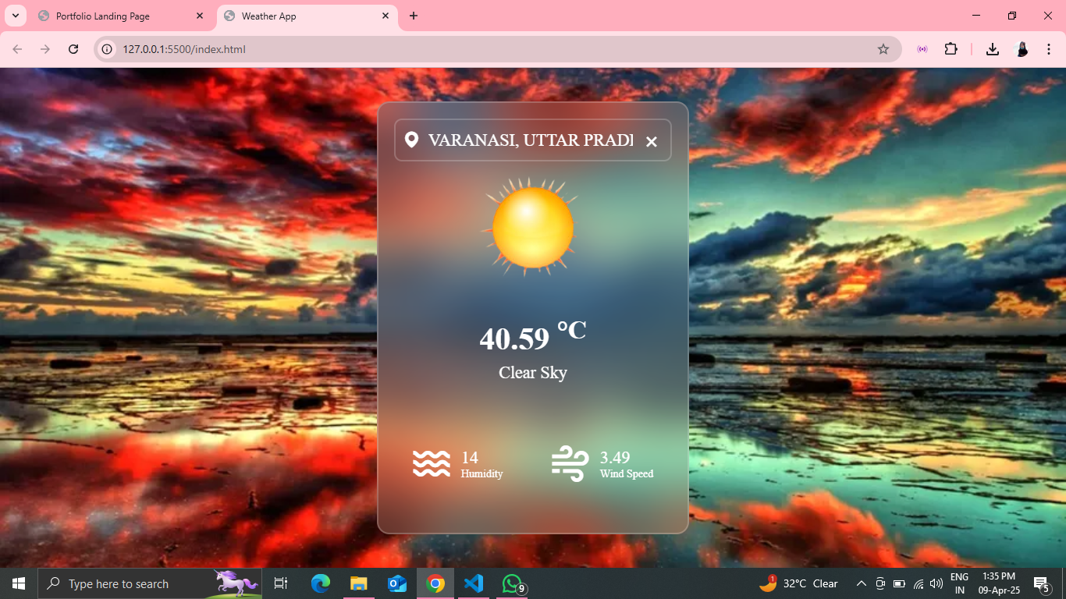Click the location pin icon in search box
The height and width of the screenshot is (599, 1066).
tap(412, 140)
